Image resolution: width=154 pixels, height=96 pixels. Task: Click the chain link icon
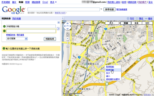(x=146, y=18)
